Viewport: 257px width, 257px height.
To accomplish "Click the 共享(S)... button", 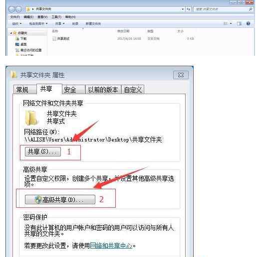I will tap(43, 151).
